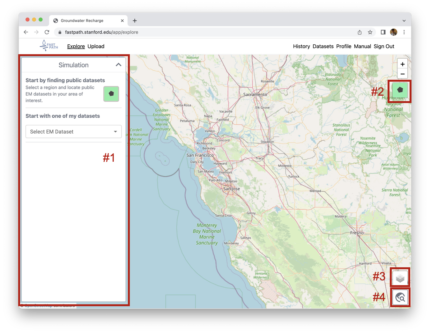Click the San Francisco label on the map
This screenshot has height=333, width=430.
(200, 155)
